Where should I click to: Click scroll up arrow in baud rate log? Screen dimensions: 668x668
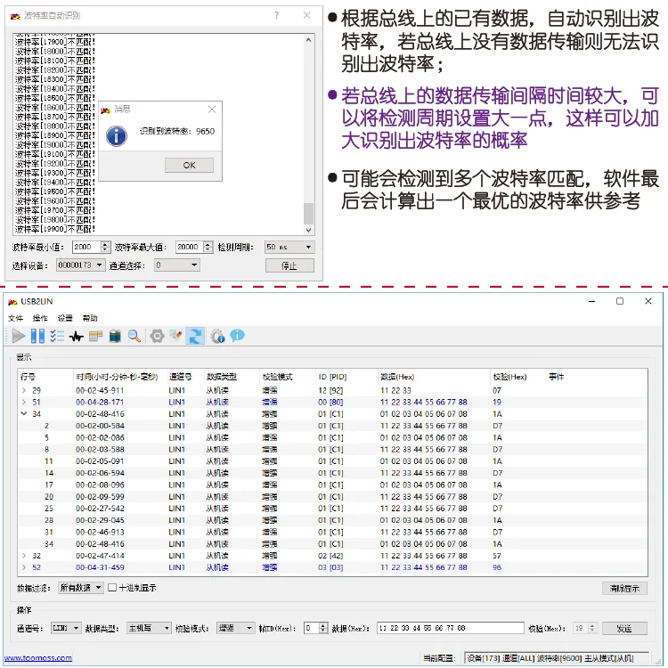click(309, 40)
